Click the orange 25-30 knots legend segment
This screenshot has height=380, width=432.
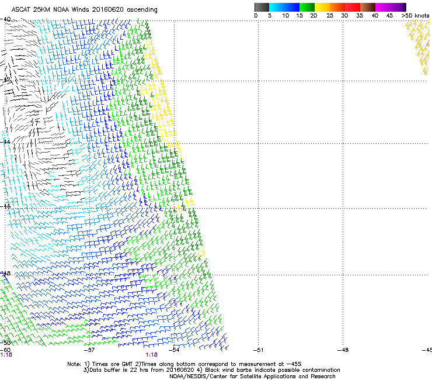coord(337,8)
